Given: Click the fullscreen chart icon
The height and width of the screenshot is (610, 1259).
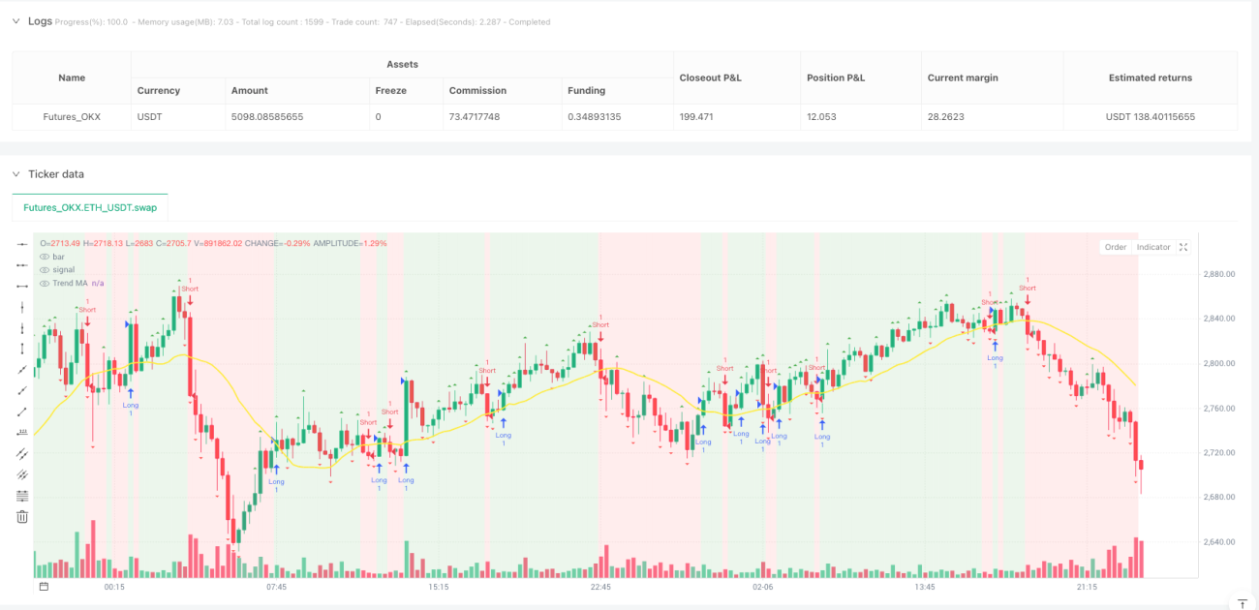Looking at the screenshot, I should click(x=1182, y=247).
